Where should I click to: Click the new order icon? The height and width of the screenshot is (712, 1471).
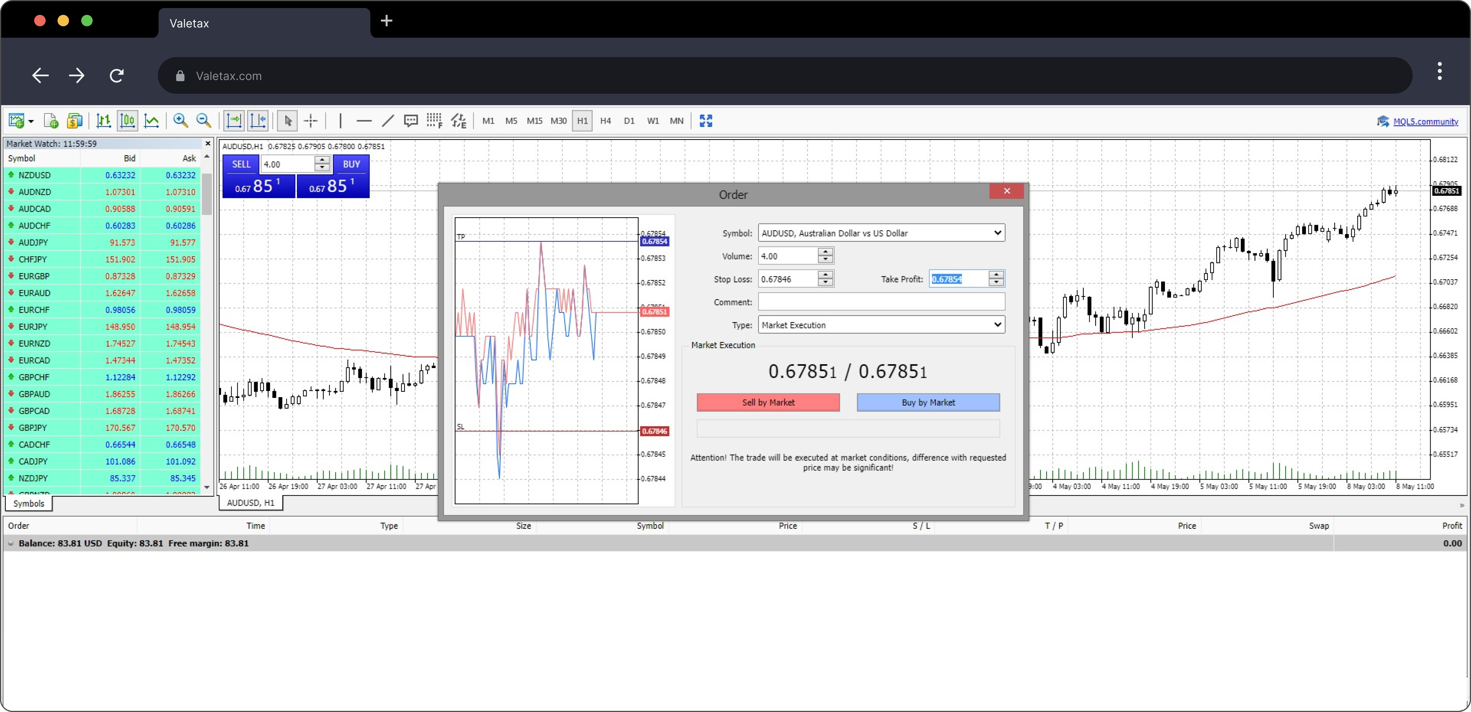(x=51, y=120)
